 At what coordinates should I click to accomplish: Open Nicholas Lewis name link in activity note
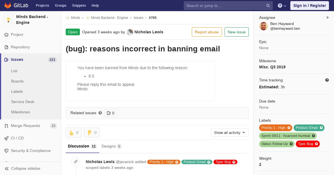(100, 162)
